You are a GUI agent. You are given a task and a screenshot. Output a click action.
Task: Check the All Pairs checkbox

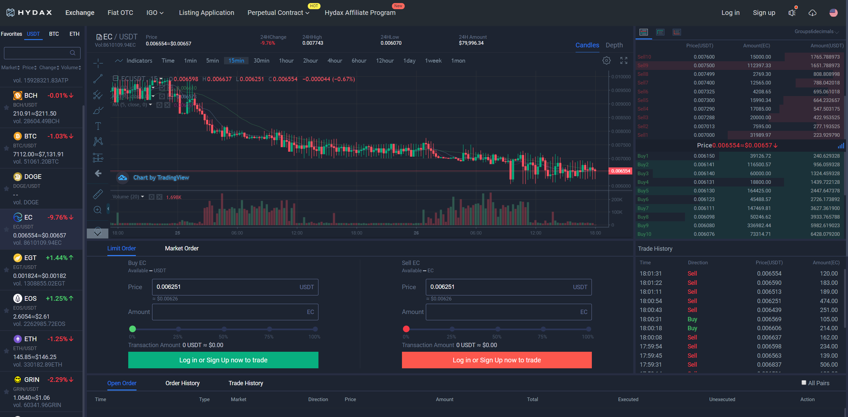pyautogui.click(x=804, y=383)
